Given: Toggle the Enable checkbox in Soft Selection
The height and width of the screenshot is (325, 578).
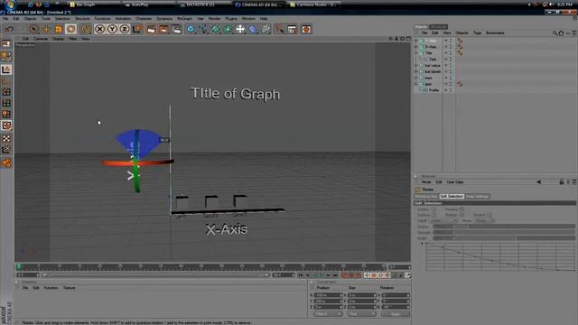Looking at the screenshot, I should 433,209.
